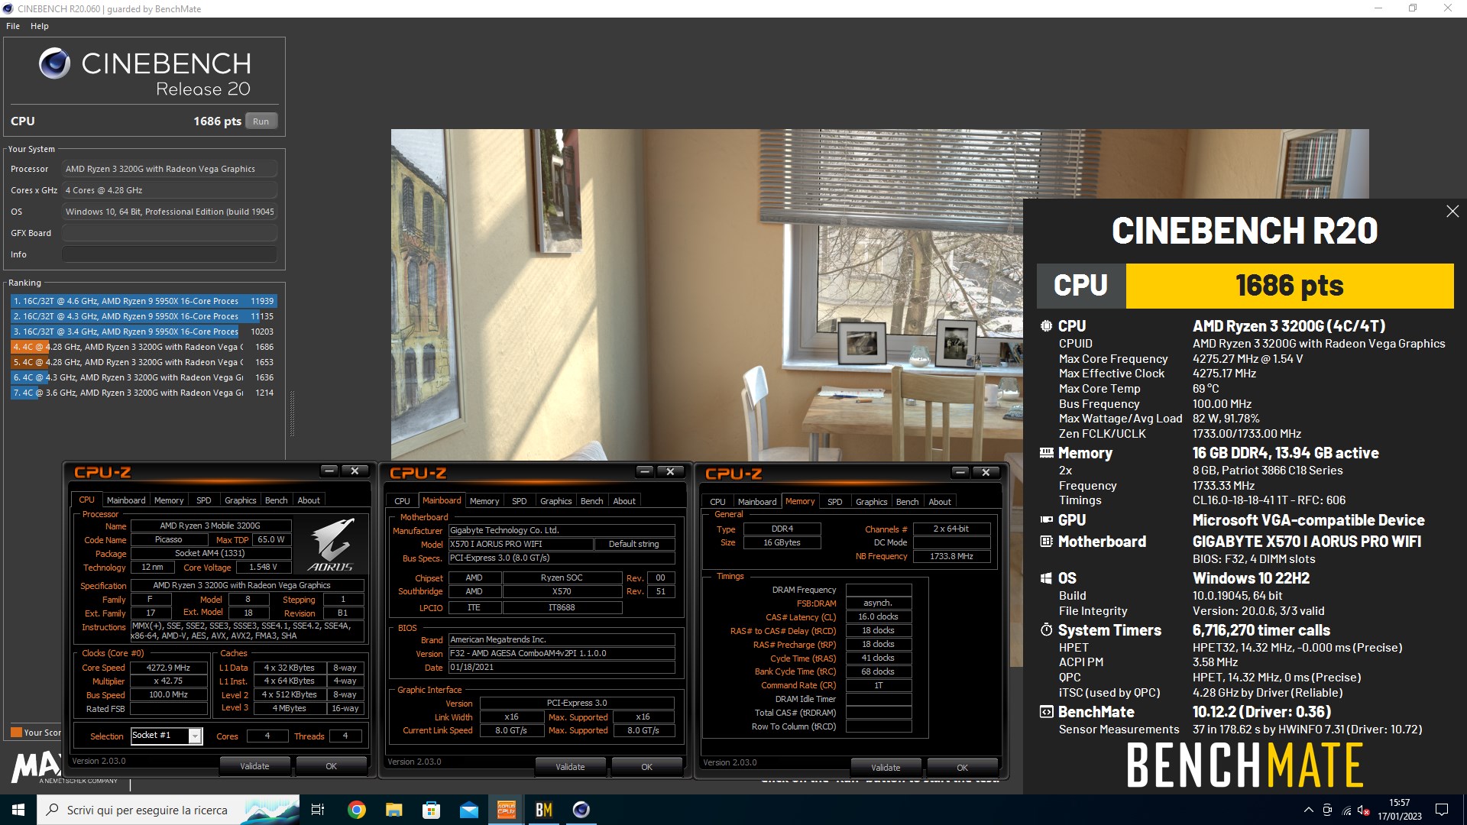1467x825 pixels.
Task: Click OK in Mainboard CPU-Z window
Action: [x=646, y=767]
